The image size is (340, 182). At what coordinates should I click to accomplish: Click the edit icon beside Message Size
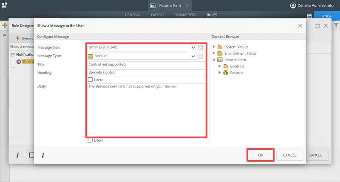pos(200,48)
